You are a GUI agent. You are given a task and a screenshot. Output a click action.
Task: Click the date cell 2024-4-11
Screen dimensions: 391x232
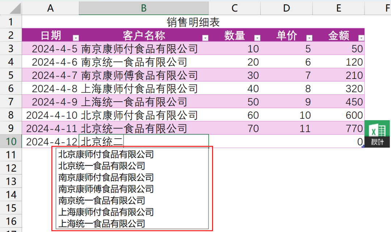pyautogui.click(x=50, y=128)
